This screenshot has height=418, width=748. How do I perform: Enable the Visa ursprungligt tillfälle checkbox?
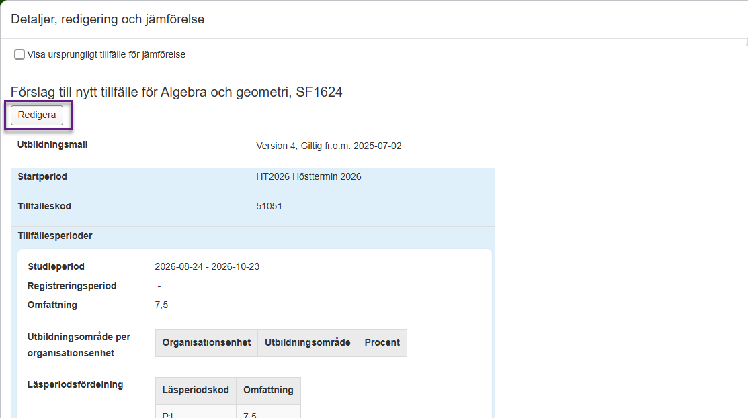pyautogui.click(x=19, y=54)
